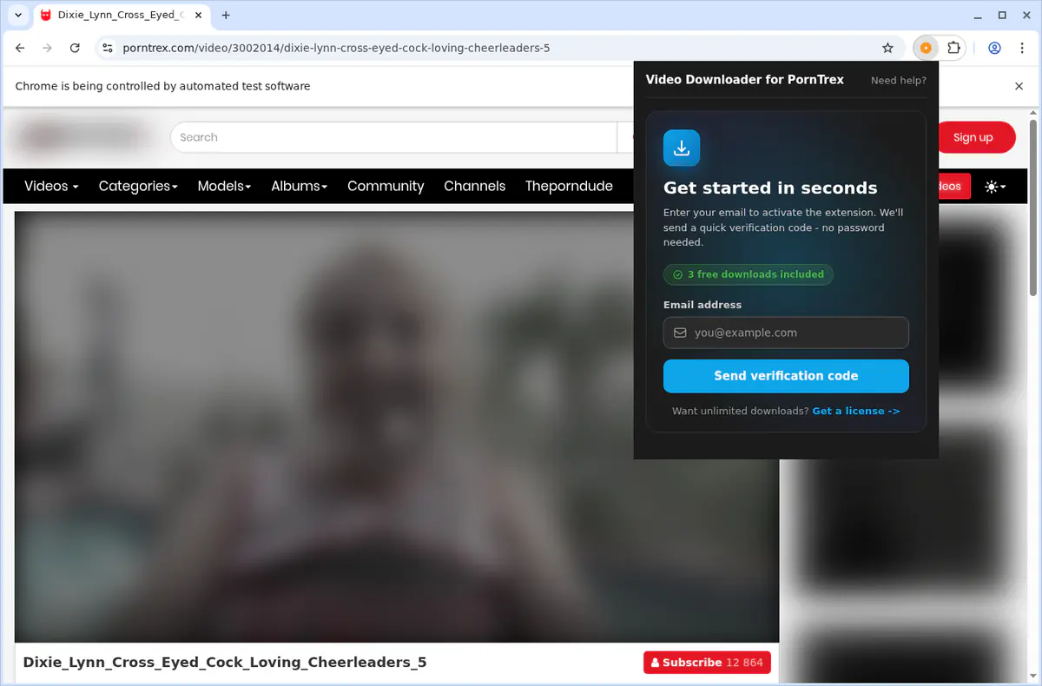1042x686 pixels.
Task: Click into the site Search field
Action: (393, 137)
